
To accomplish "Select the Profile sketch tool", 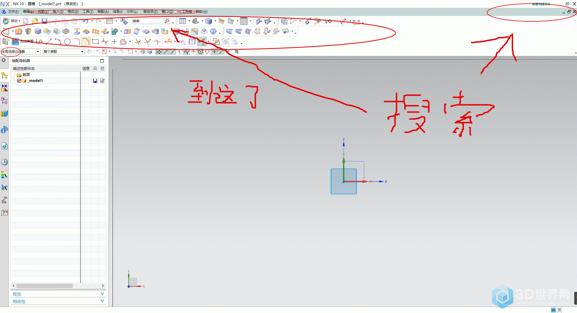I will (39, 42).
